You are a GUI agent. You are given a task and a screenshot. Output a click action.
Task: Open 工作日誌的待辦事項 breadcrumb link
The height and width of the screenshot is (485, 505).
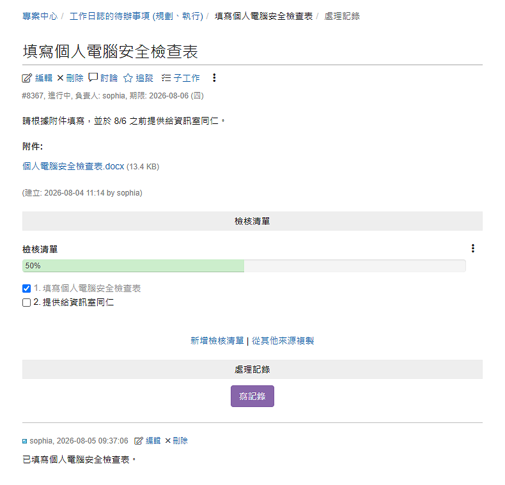(136, 16)
